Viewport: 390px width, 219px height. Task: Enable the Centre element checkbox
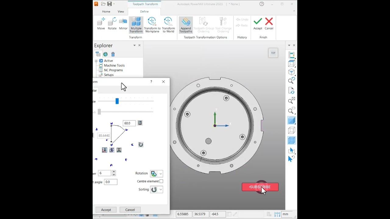click(x=161, y=181)
